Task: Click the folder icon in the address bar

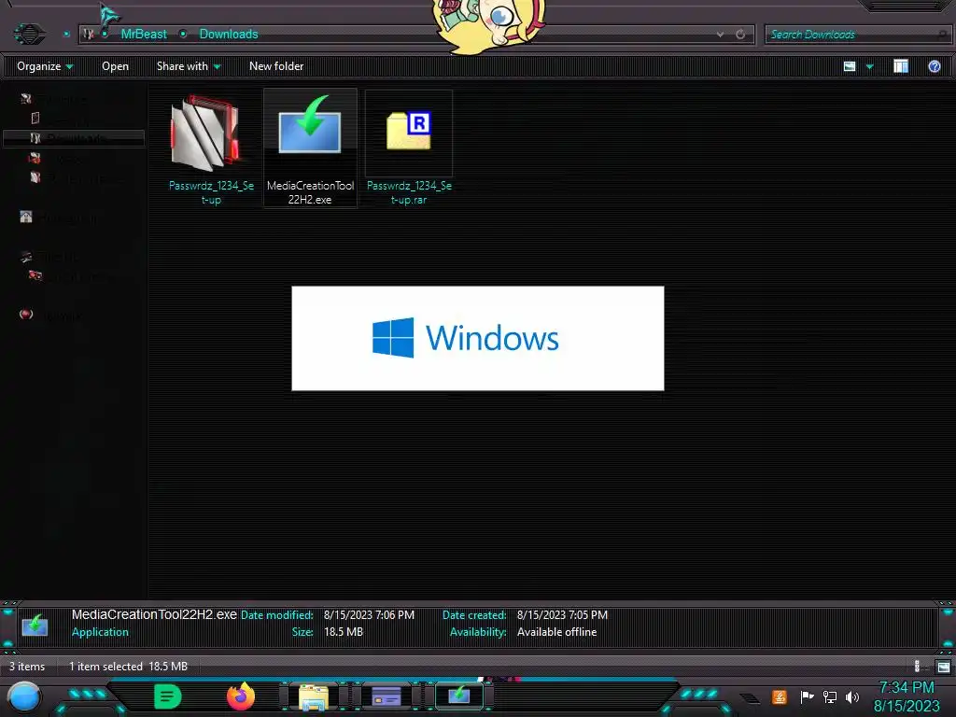Action: 89,35
